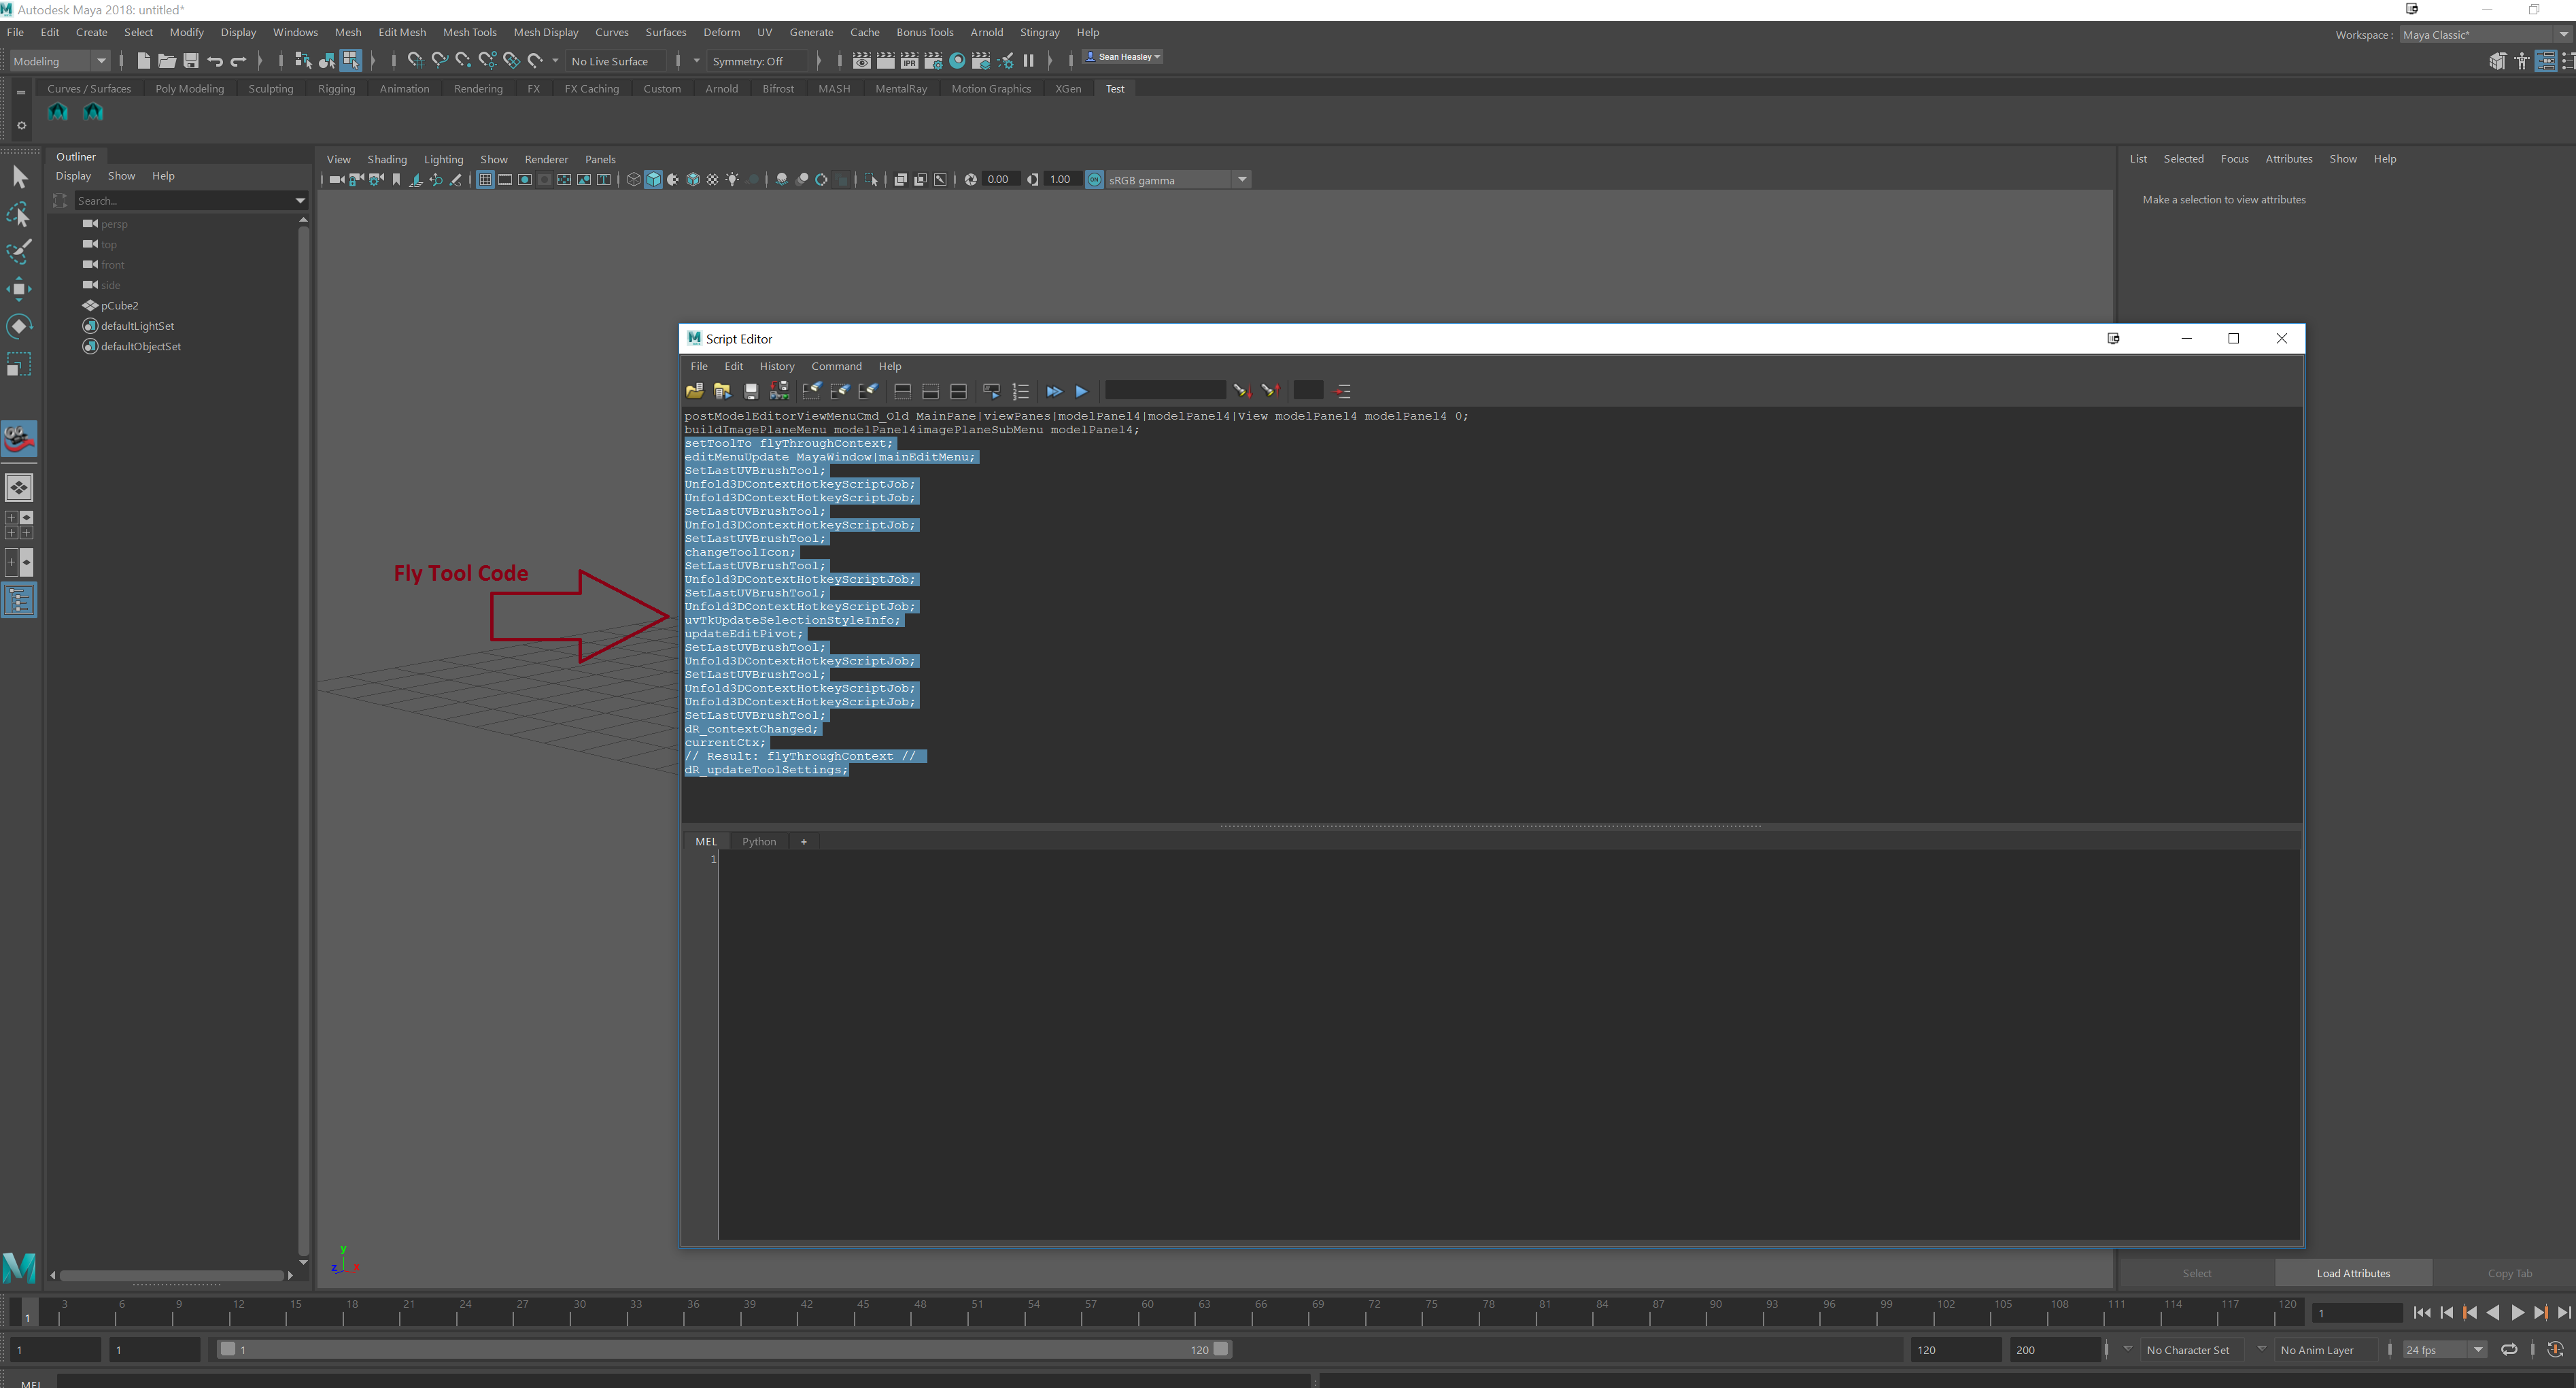Screen dimensions: 2576x1388
Task: Open a script file in Script Editor
Action: pos(695,391)
